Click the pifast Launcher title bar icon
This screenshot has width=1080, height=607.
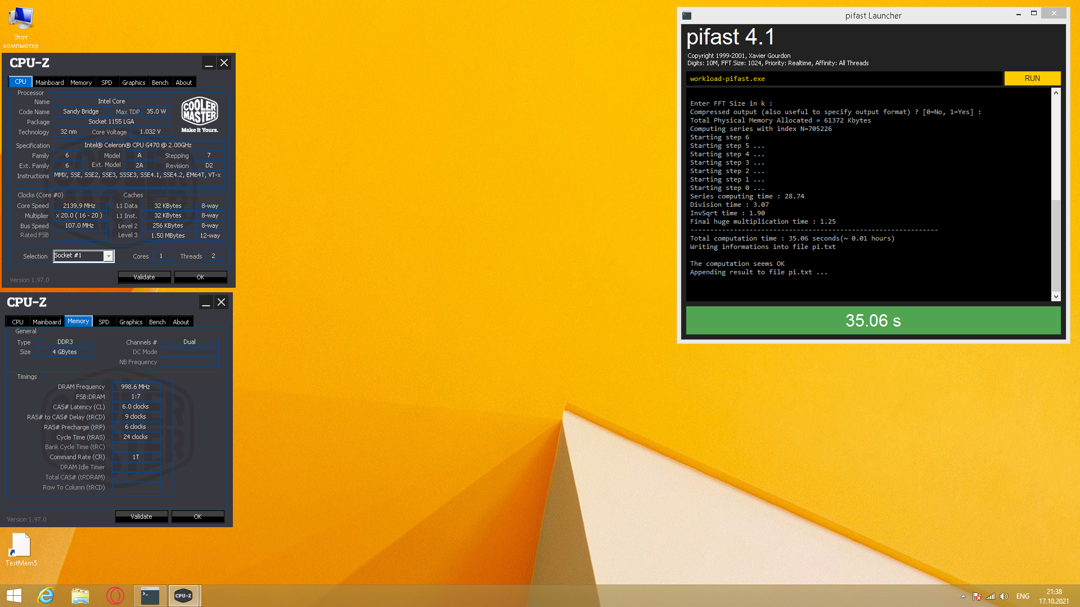[687, 16]
